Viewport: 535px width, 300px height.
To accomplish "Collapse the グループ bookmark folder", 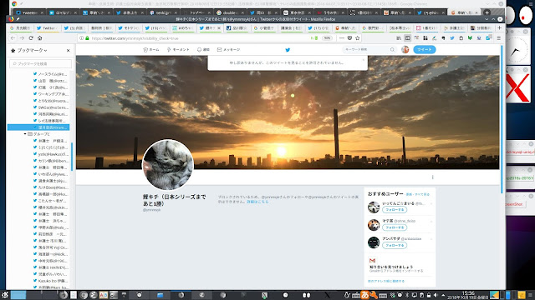I will tap(25, 134).
